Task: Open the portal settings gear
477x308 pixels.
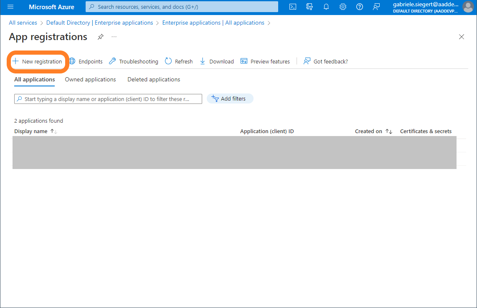Action: click(343, 7)
